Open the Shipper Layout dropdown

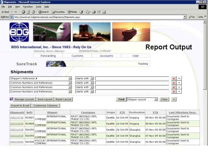(x=156, y=99)
